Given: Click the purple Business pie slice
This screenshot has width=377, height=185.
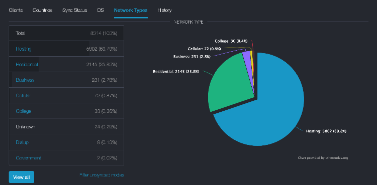Looking at the screenshot, I should [248, 60].
